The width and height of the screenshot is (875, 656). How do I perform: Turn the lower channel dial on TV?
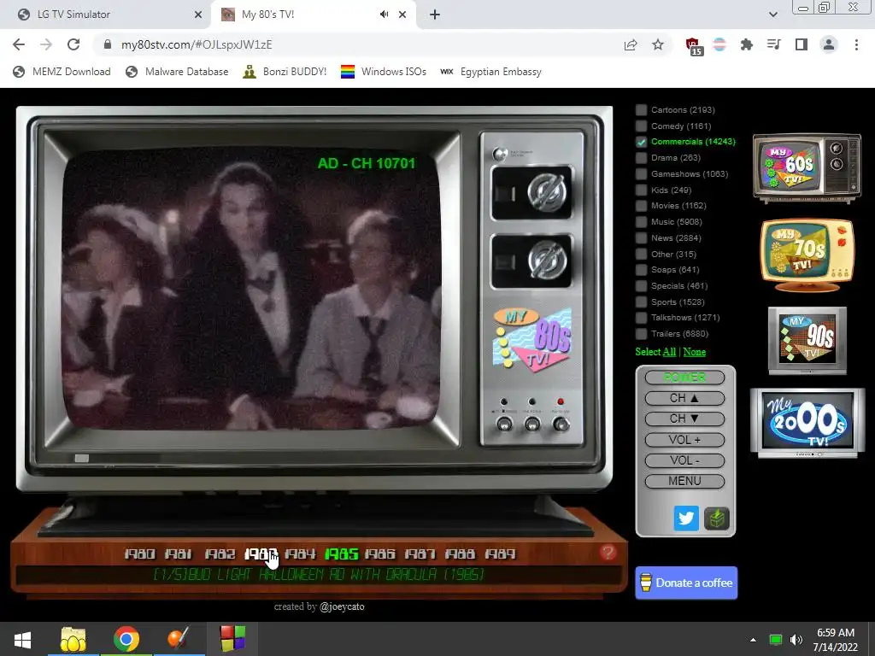547,261
